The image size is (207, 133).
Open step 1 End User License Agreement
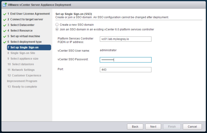29,14
